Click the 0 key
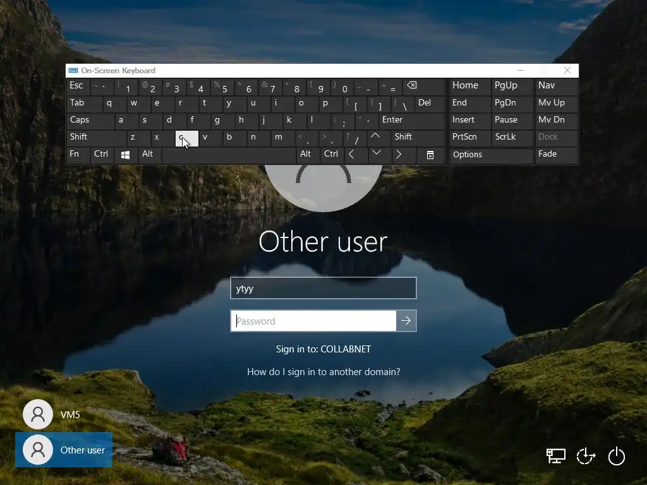Image resolution: width=647 pixels, height=485 pixels. [342, 87]
